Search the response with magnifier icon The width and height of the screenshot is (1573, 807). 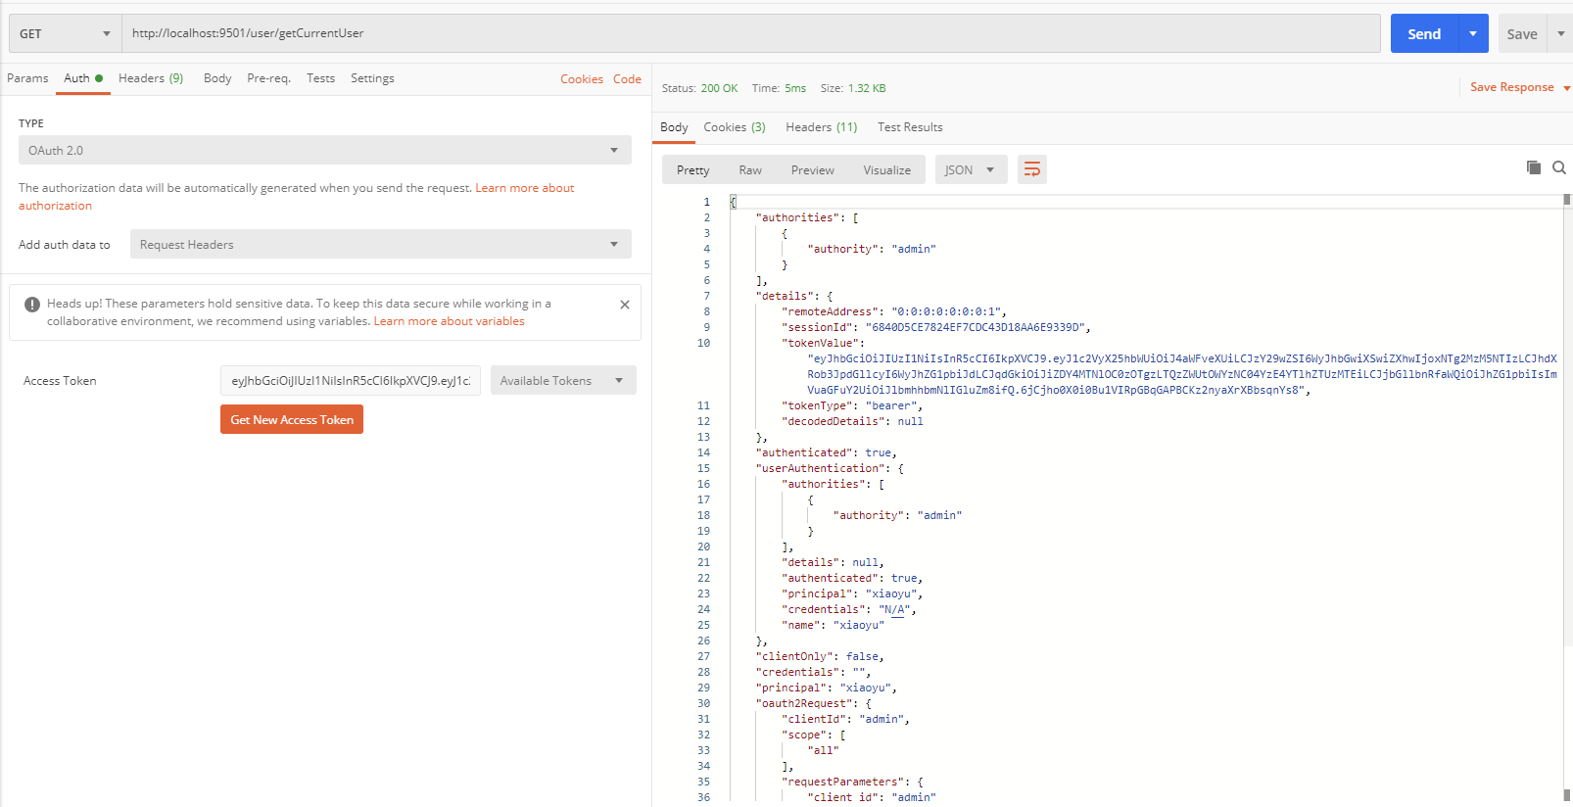click(x=1559, y=167)
